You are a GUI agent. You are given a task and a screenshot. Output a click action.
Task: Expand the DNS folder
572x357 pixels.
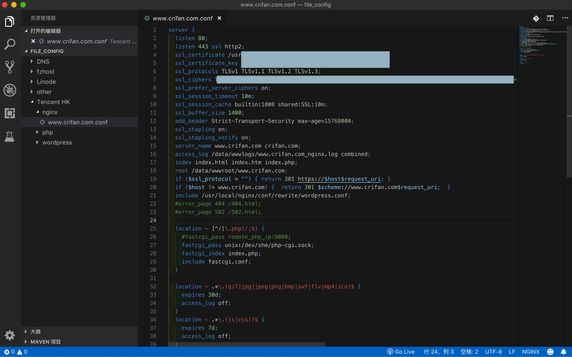pos(43,61)
